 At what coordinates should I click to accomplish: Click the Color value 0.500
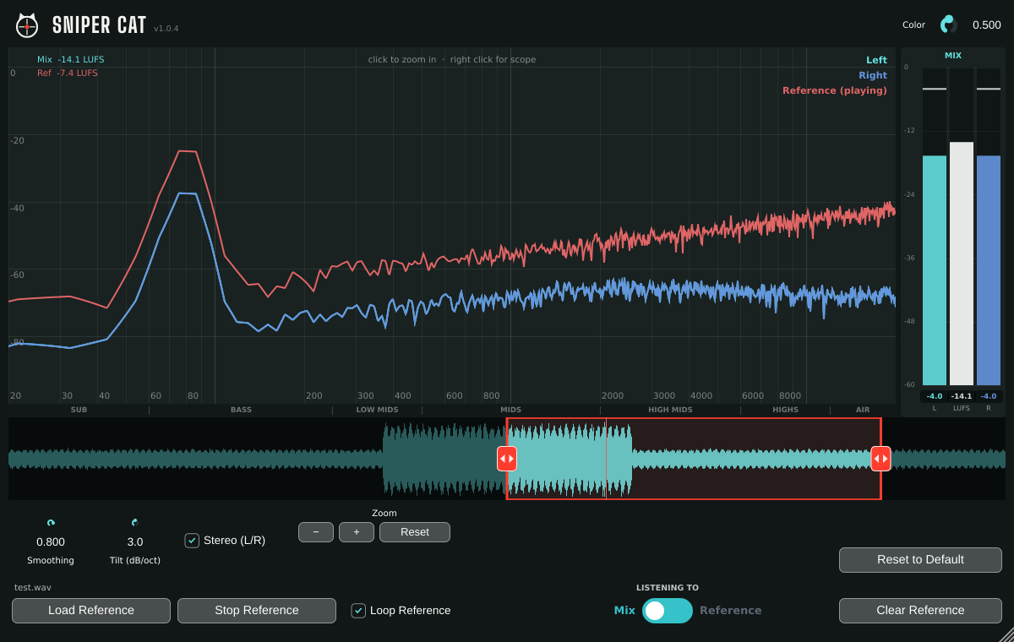(x=986, y=25)
